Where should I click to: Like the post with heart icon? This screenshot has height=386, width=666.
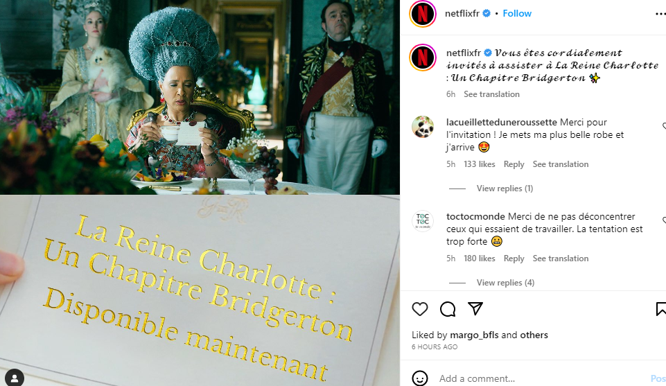[x=420, y=308]
